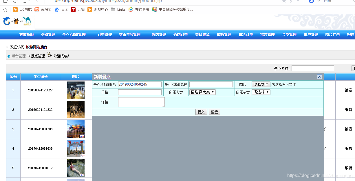This screenshot has width=355, height=181.
Task: Open the 旅游攻略 menu
Action: (26, 35)
